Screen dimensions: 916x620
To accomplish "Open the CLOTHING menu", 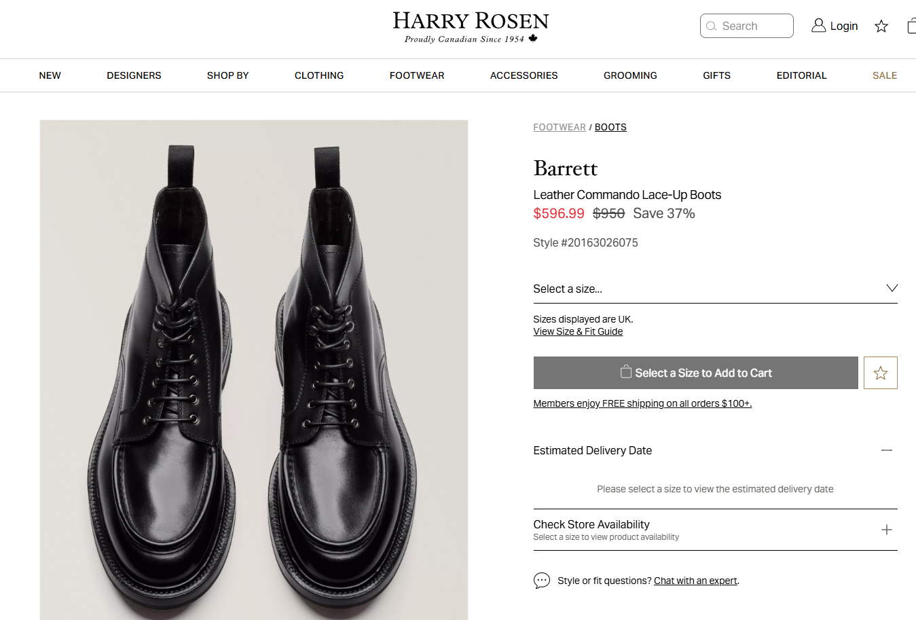I will tap(319, 75).
